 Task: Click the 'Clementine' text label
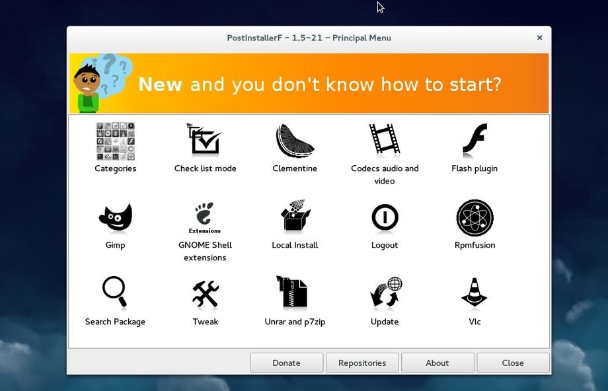[x=295, y=168]
